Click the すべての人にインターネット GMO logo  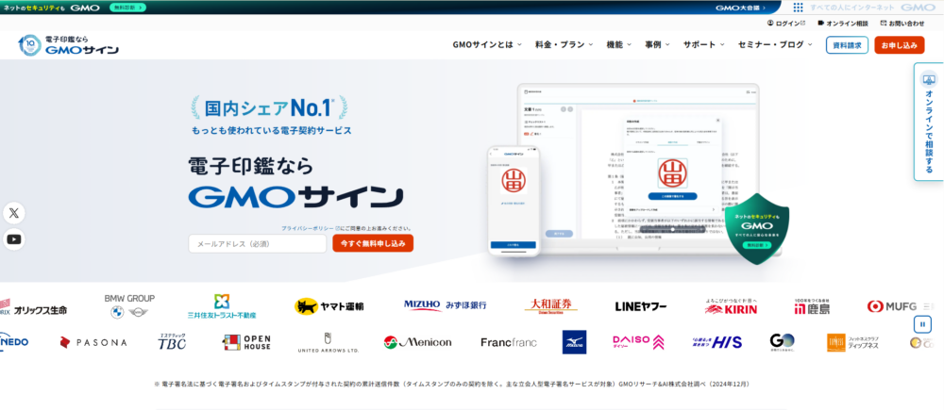point(871,8)
